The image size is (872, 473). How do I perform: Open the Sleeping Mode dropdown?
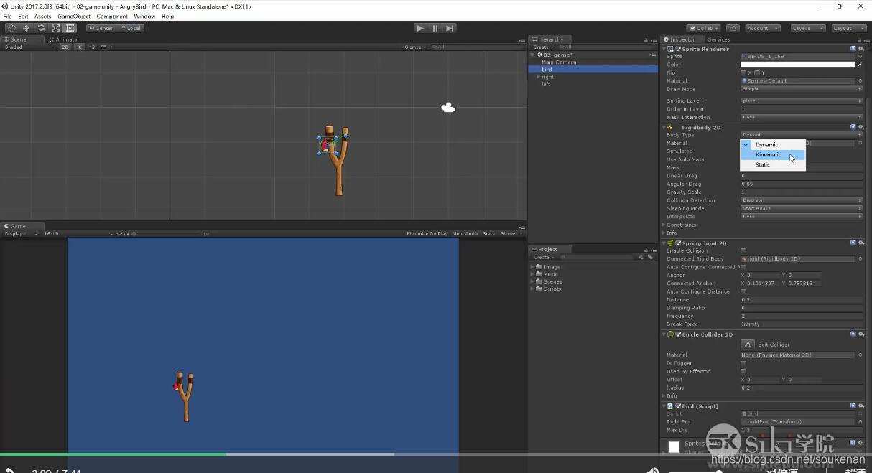tap(802, 208)
